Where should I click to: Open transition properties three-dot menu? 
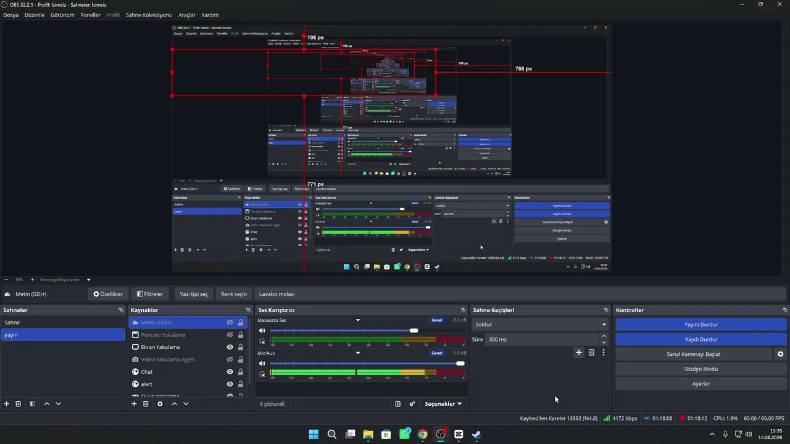click(x=604, y=353)
